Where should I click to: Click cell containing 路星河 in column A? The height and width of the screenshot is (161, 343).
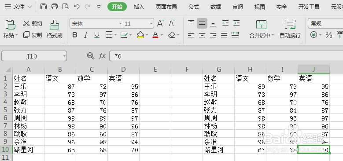click(x=29, y=150)
